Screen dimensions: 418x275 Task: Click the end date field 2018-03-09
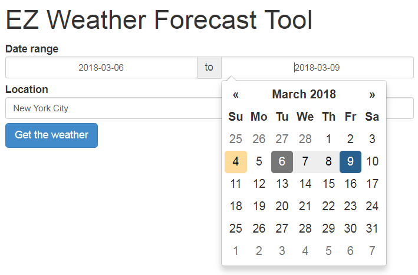pyautogui.click(x=317, y=67)
